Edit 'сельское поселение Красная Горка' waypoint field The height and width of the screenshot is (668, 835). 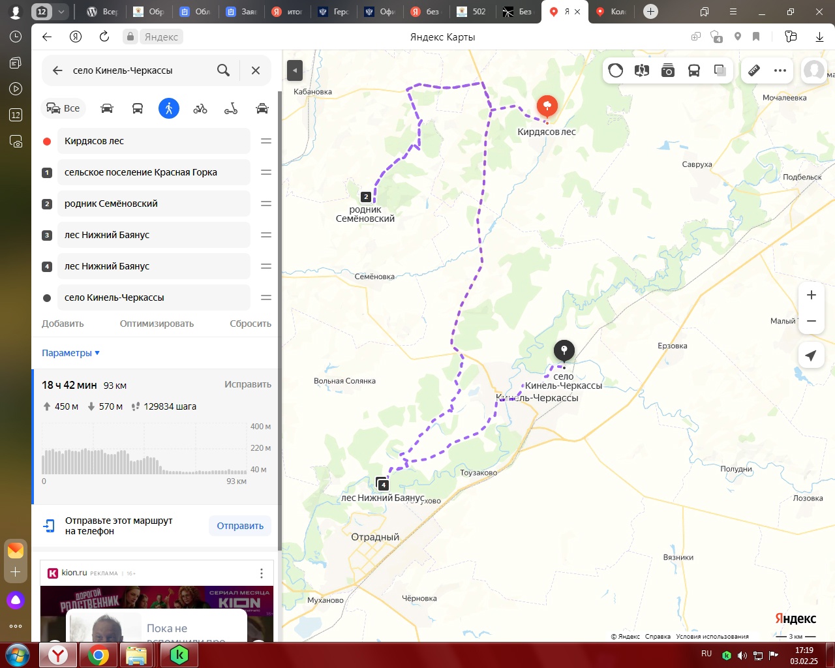(154, 172)
